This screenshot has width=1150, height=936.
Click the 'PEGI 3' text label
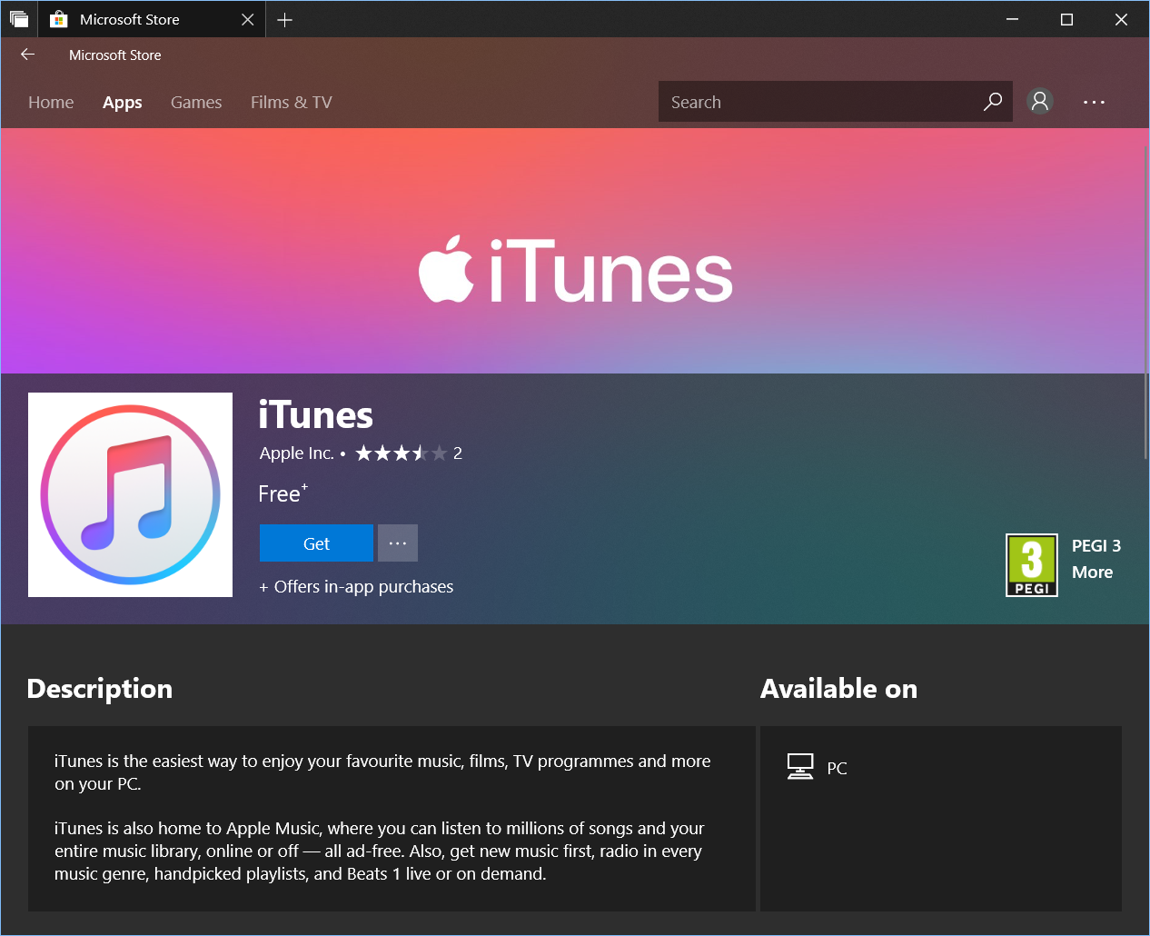pos(1096,545)
